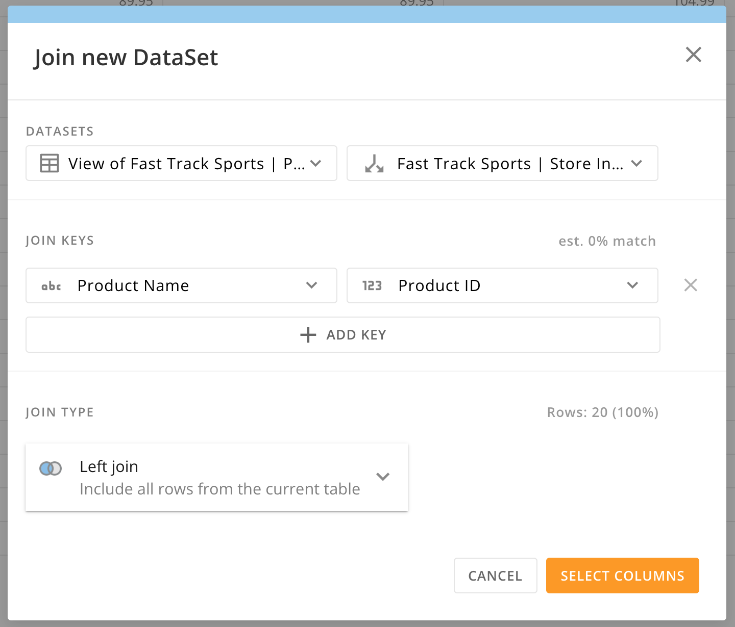Click the orange Select Columns button

tap(622, 576)
